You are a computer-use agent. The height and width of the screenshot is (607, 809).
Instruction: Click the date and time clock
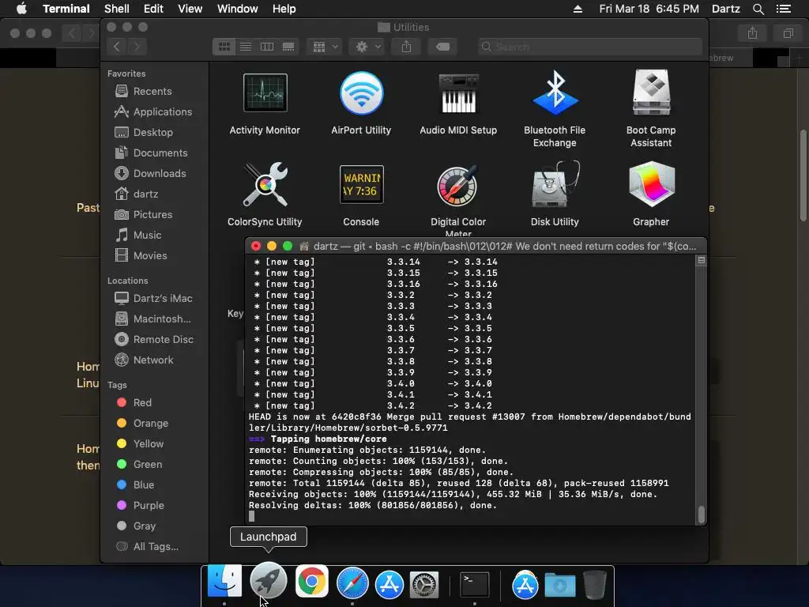point(649,9)
